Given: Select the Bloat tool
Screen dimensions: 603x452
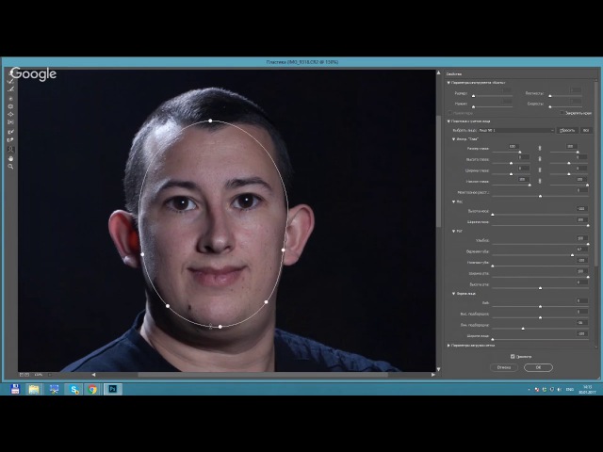Looking at the screenshot, I should [10, 114].
